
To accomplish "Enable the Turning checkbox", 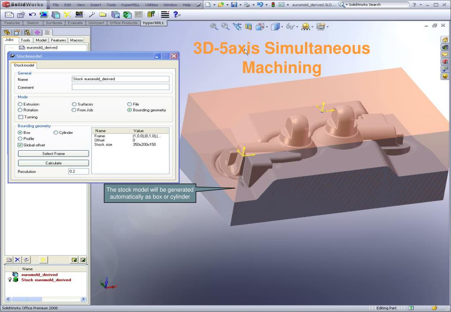I will [x=20, y=117].
